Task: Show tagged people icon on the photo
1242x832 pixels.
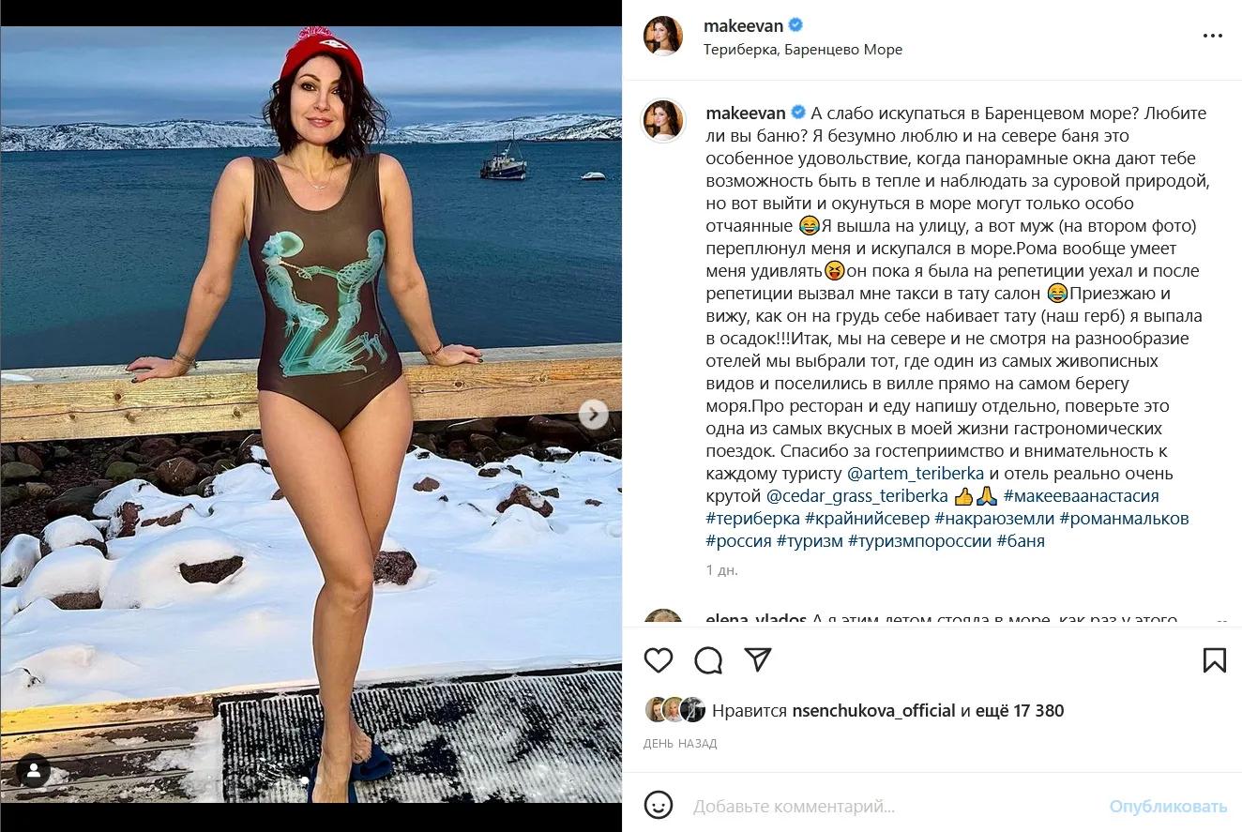Action: 34,772
